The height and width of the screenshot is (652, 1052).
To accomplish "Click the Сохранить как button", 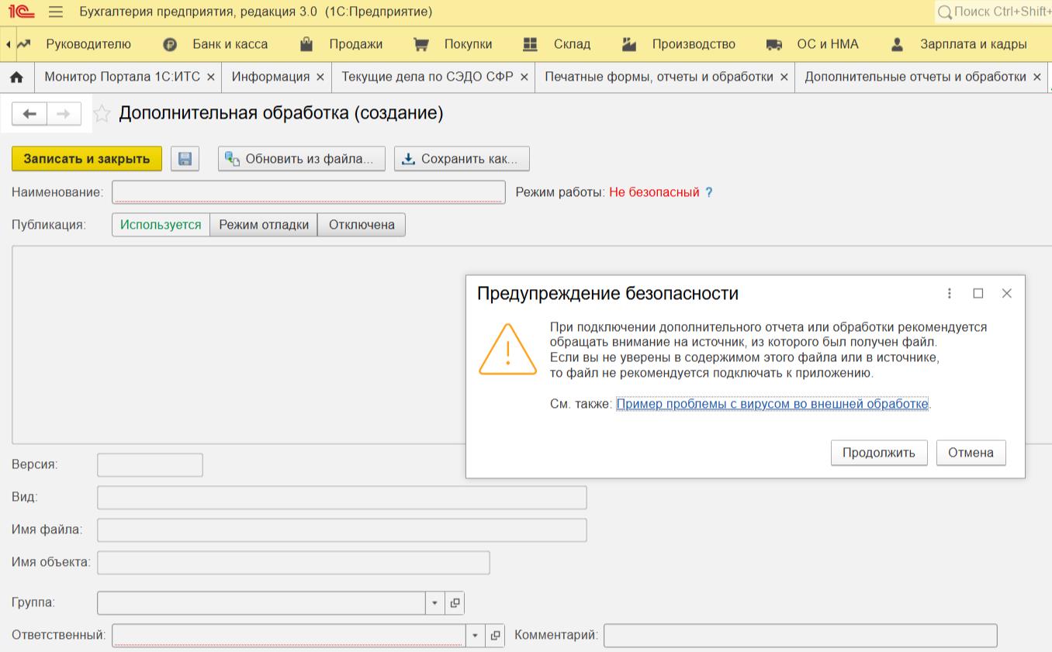I will (x=462, y=159).
